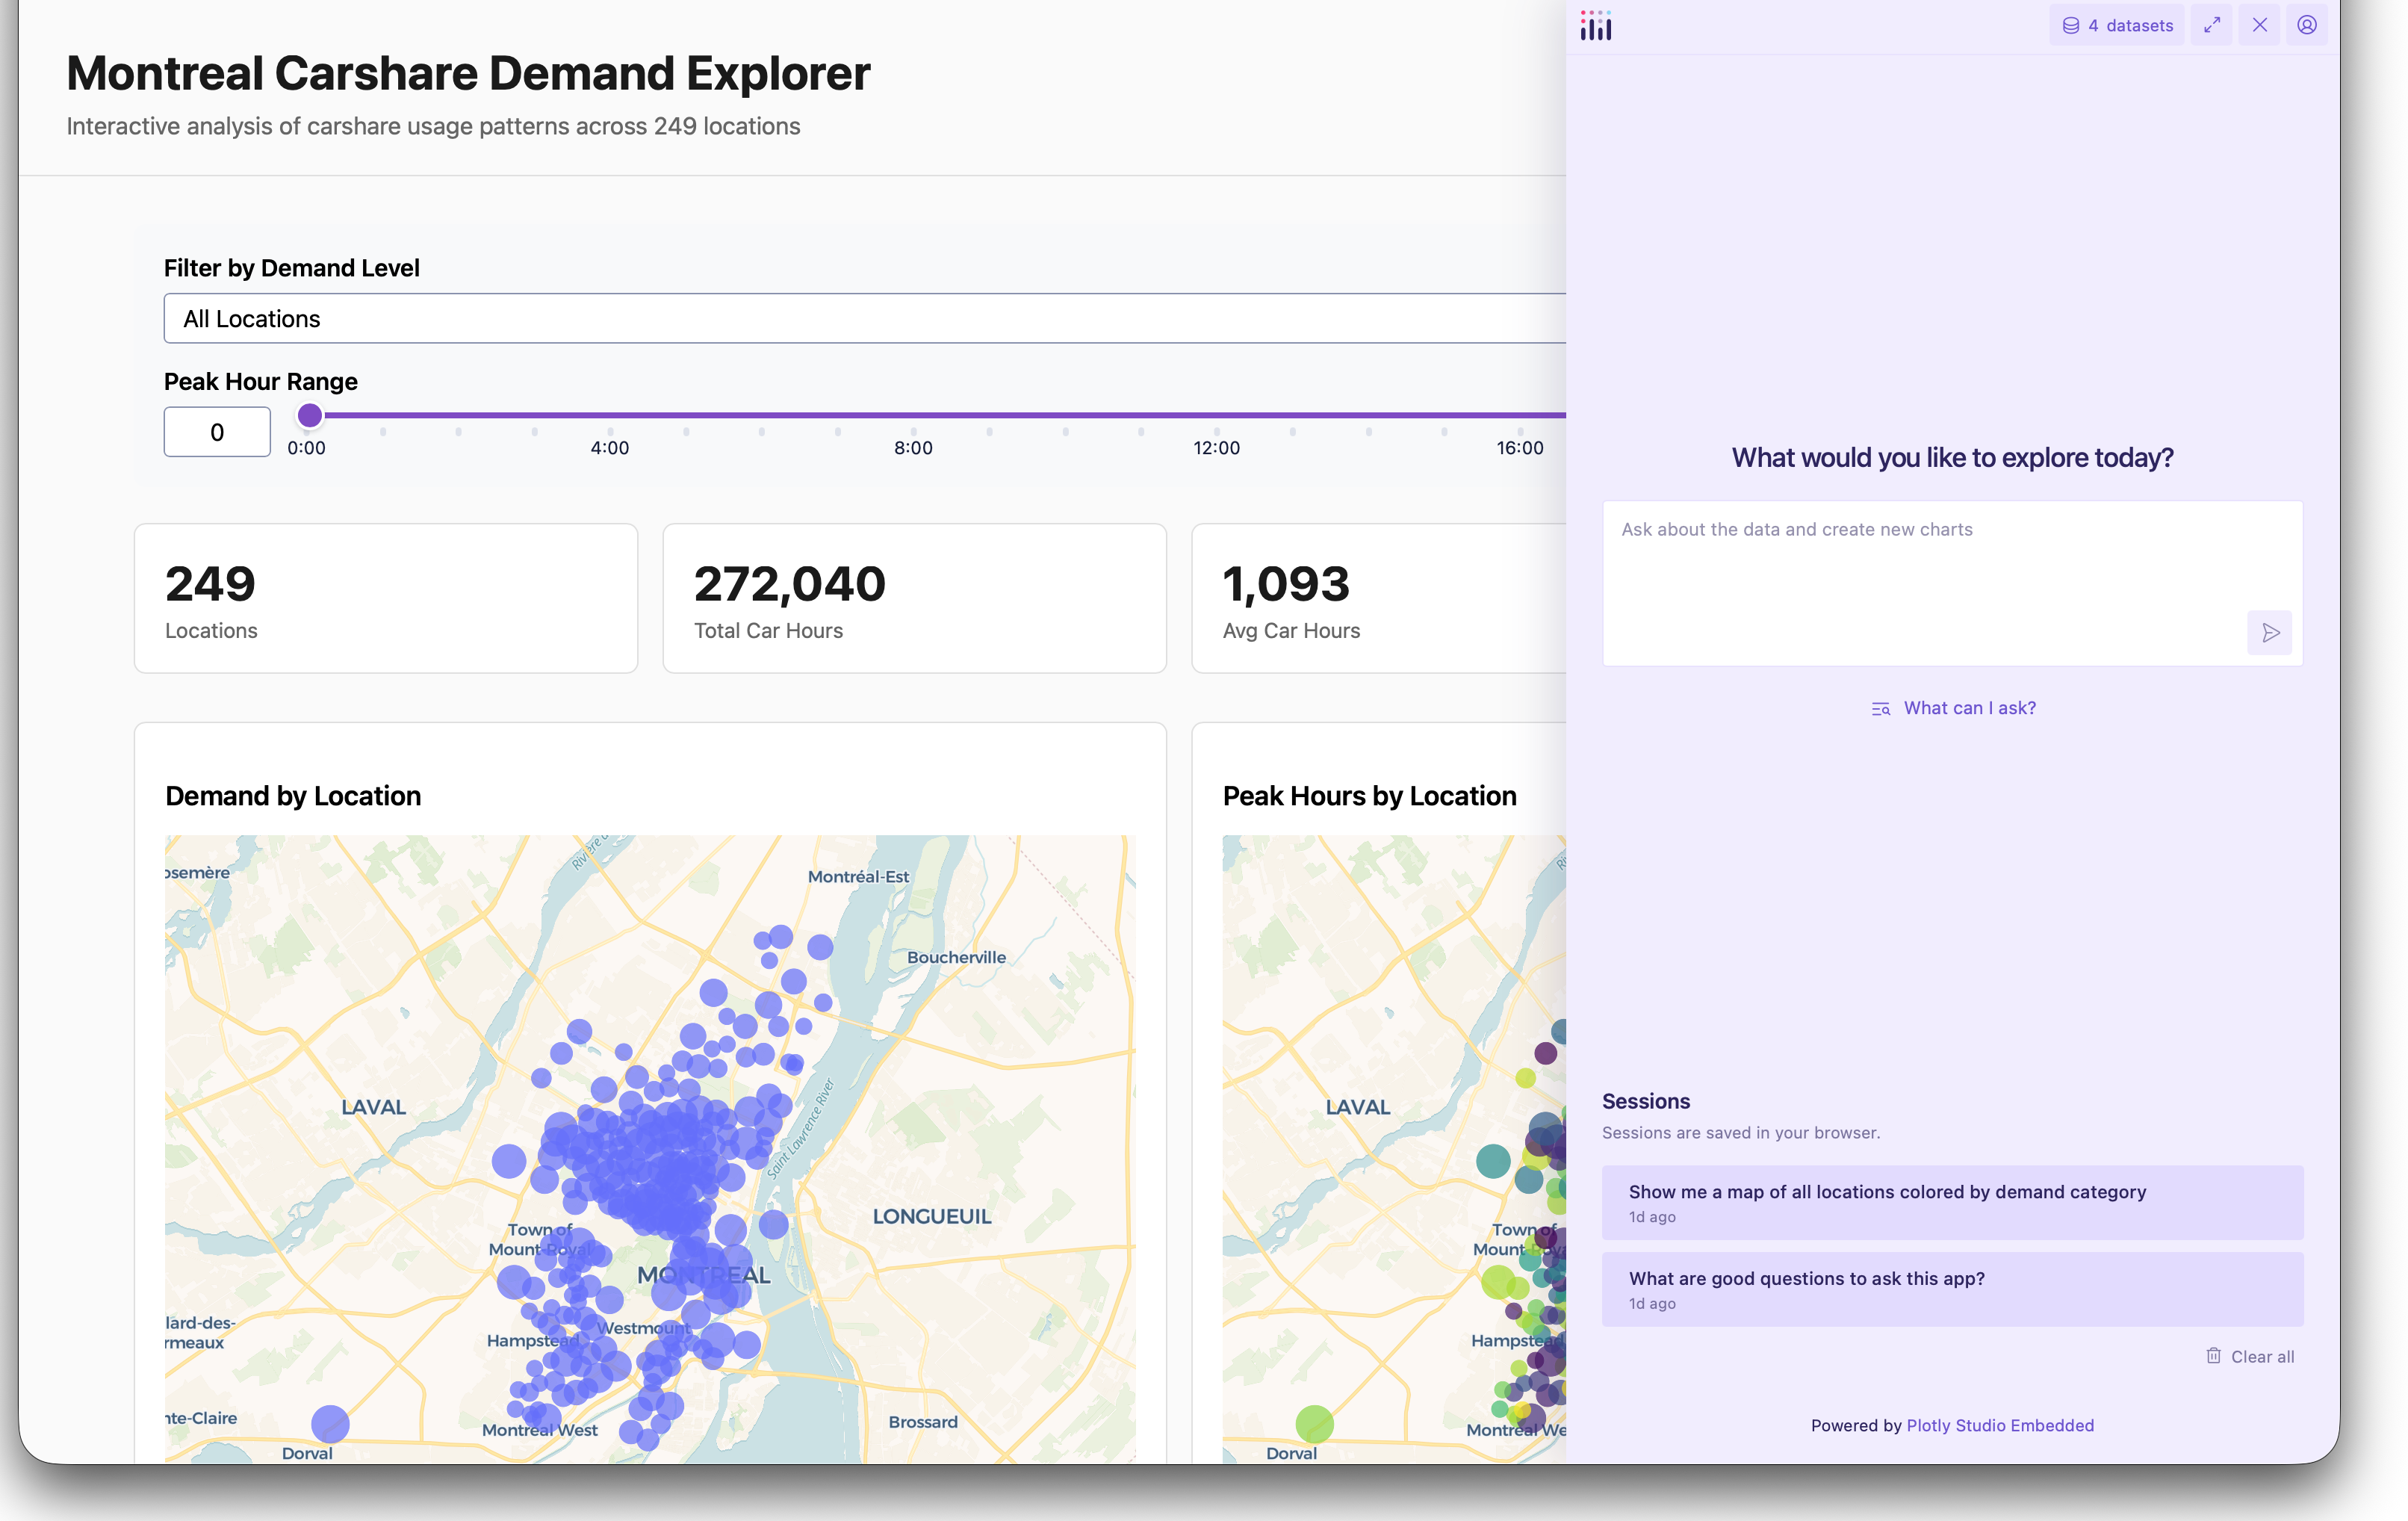Click the LONGUEUIL label on Demand map
This screenshot has width=2408, height=1521.
(932, 1217)
